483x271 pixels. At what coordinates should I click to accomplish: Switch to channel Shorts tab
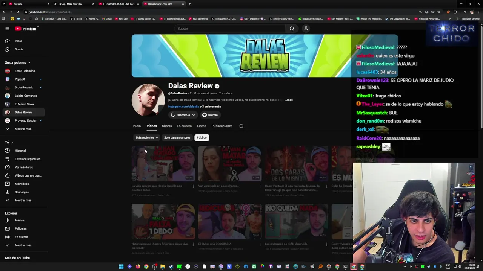tap(167, 126)
